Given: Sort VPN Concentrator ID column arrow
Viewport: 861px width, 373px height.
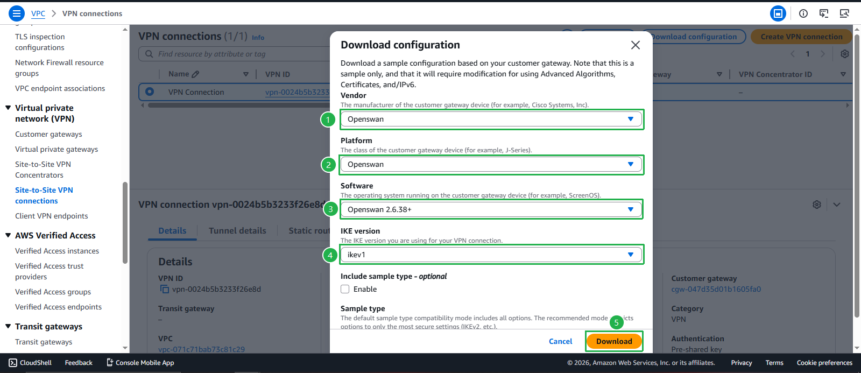Looking at the screenshot, I should (843, 74).
